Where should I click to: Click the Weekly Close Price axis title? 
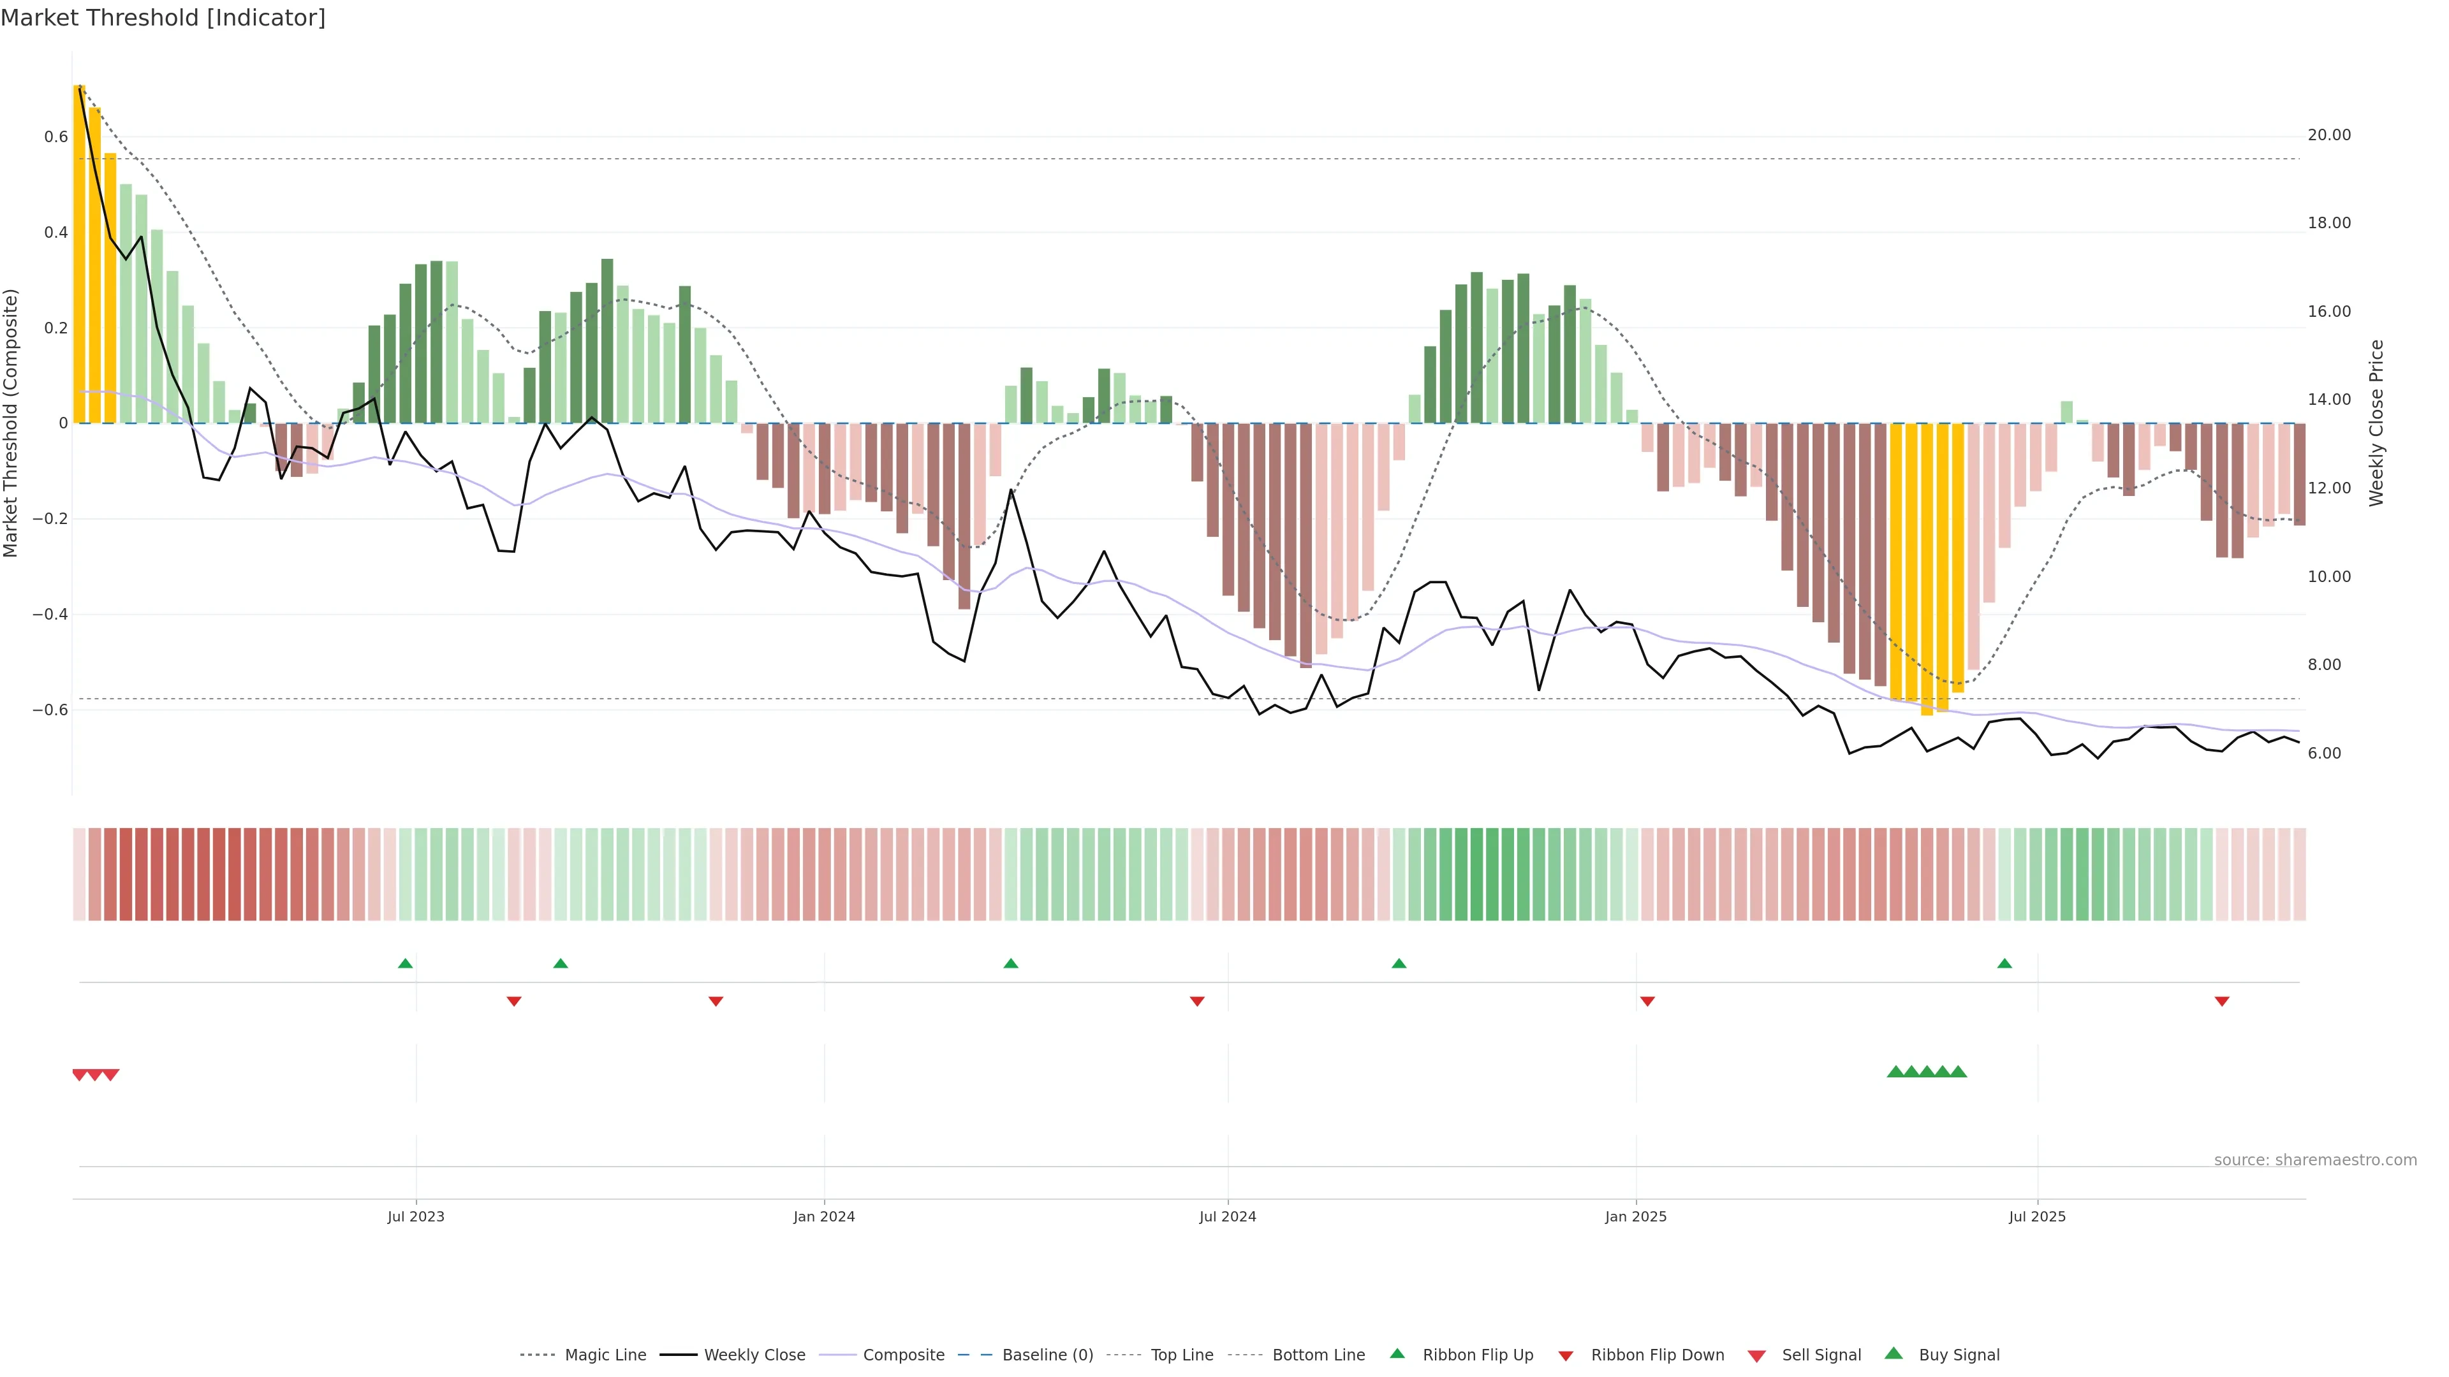tap(2377, 423)
